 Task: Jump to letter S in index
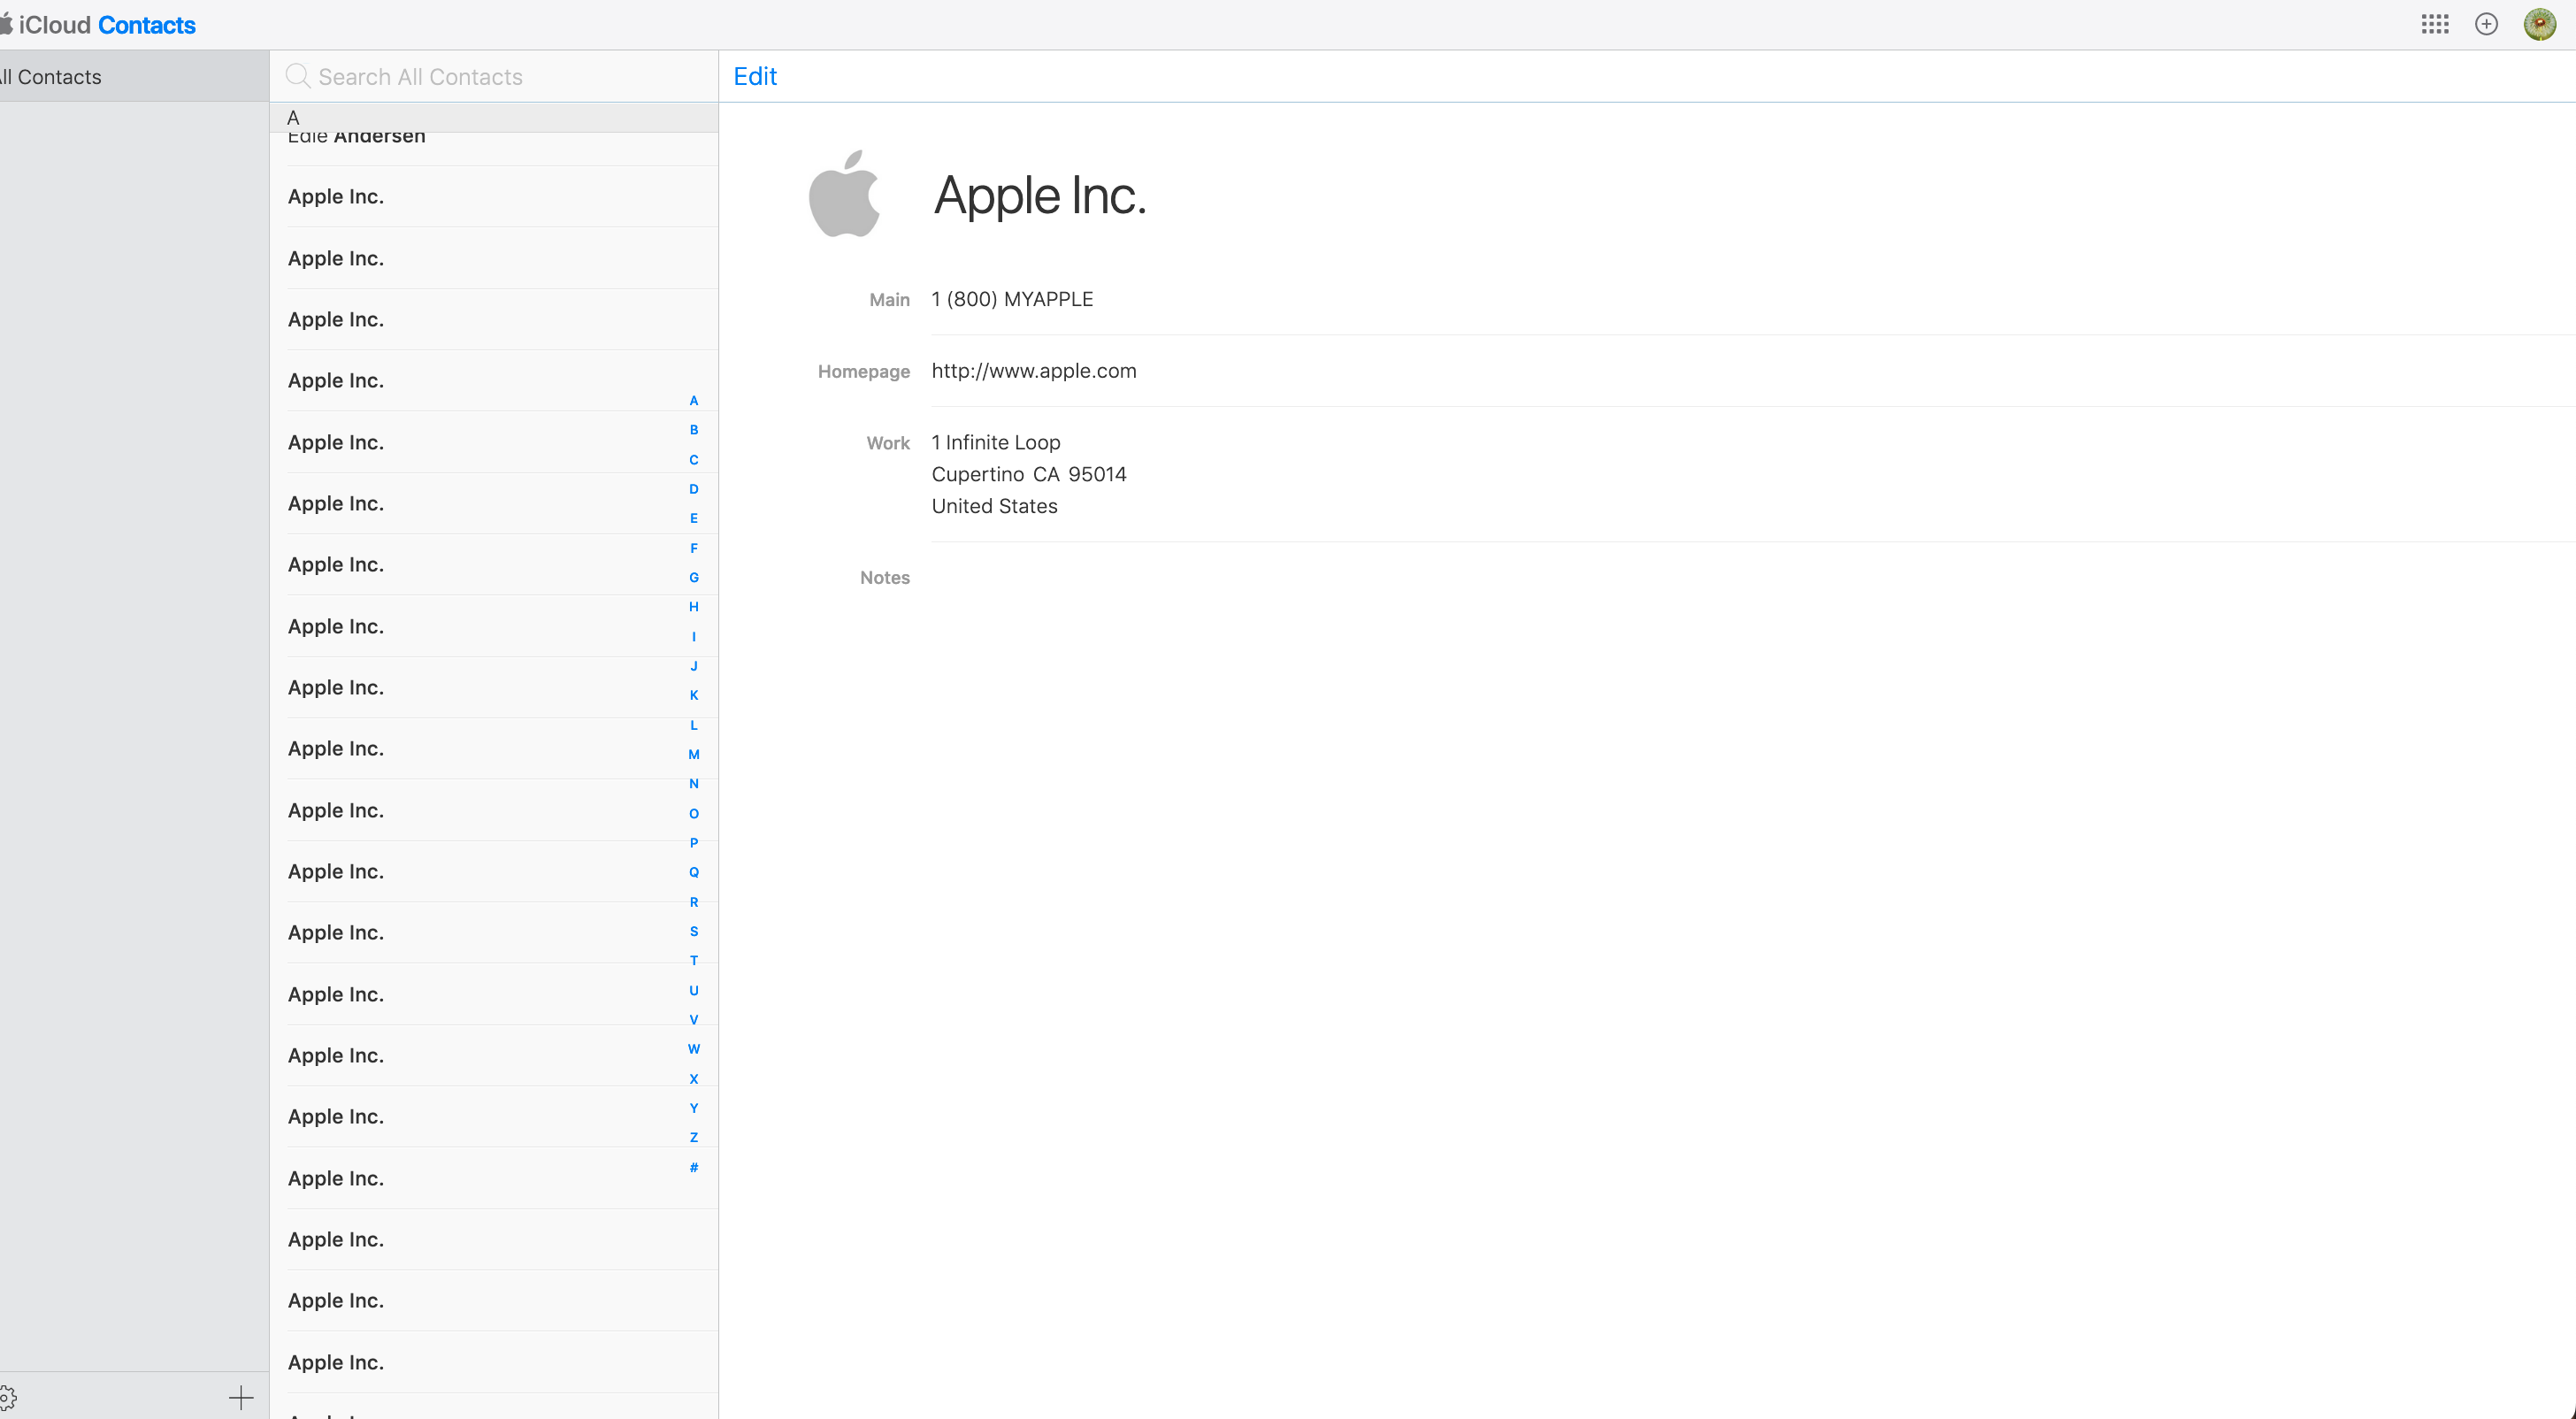[694, 931]
